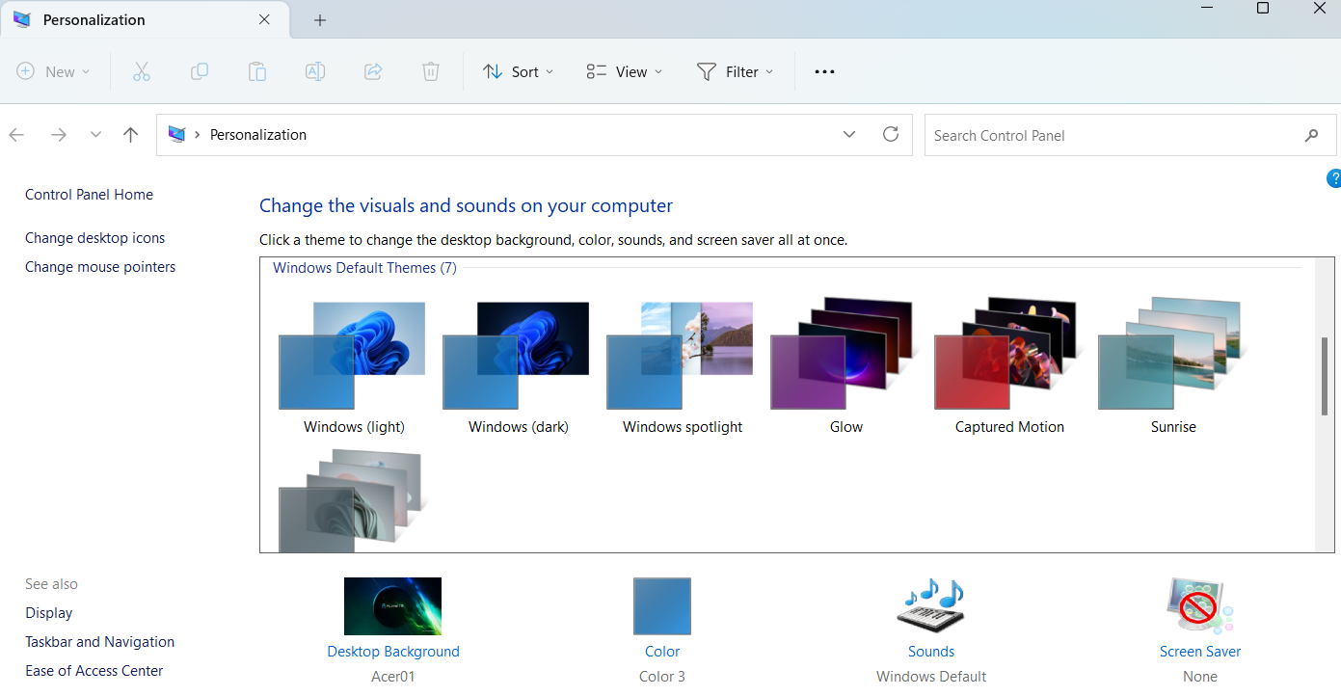Open Change desktop icons link
The height and width of the screenshot is (696, 1341).
[x=94, y=238]
